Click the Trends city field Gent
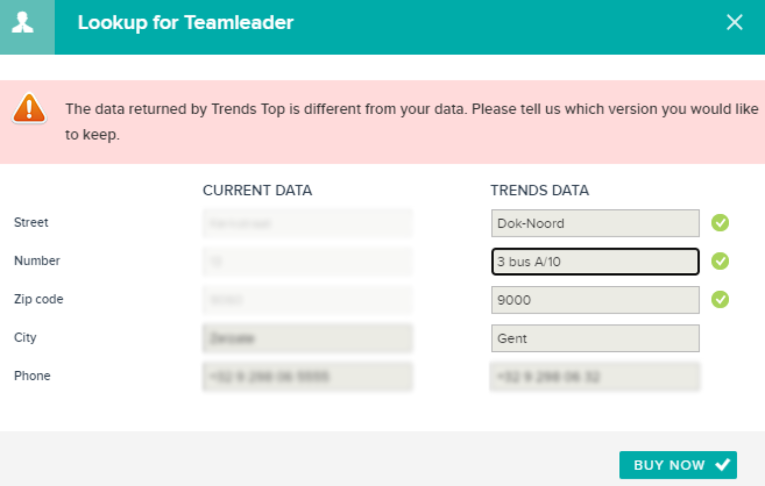765x486 pixels. pyautogui.click(x=595, y=339)
